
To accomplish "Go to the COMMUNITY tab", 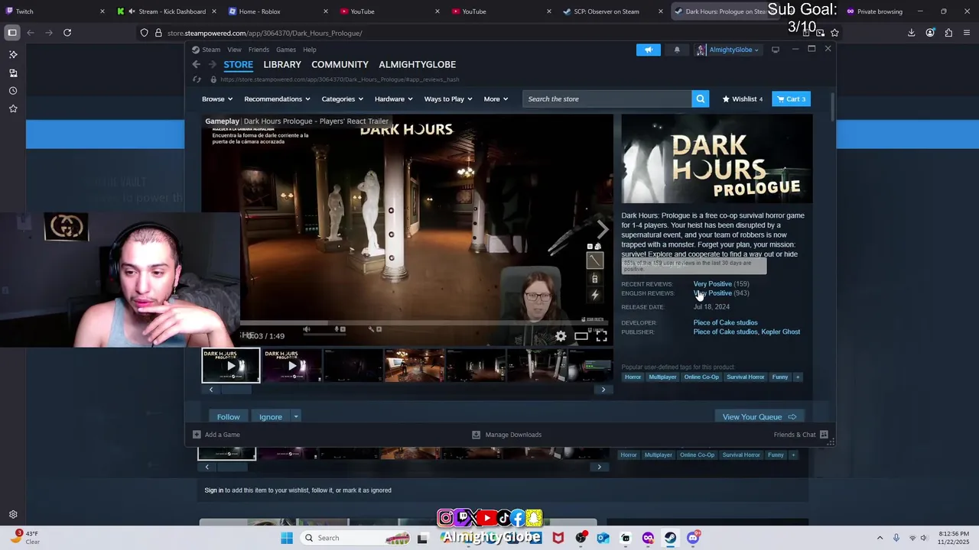I will click(340, 65).
